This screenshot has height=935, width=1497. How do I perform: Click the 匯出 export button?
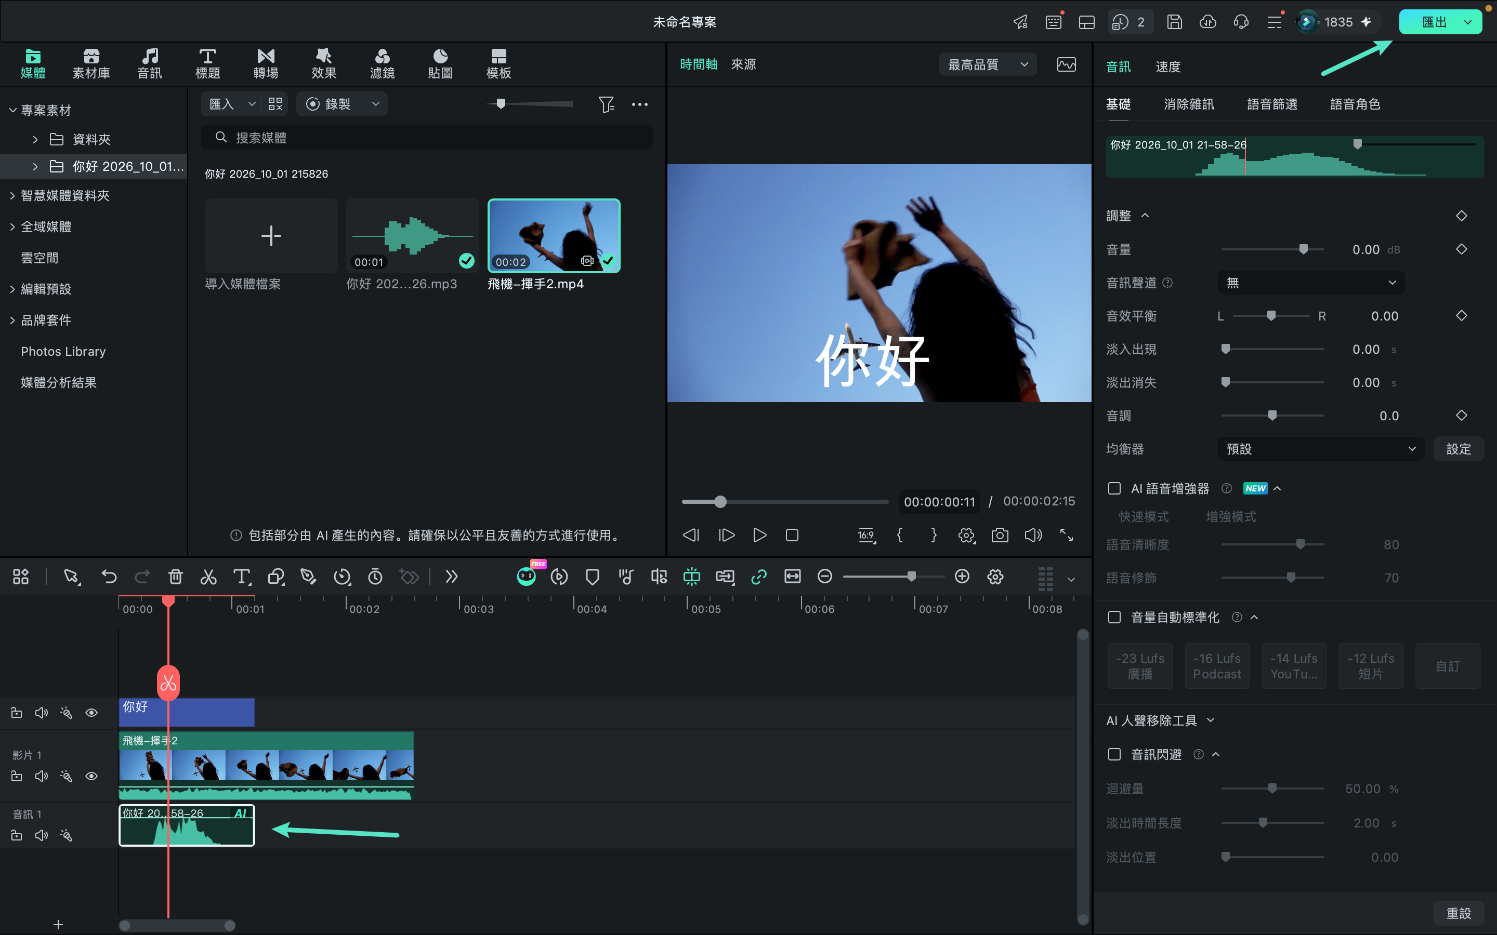(x=1434, y=22)
